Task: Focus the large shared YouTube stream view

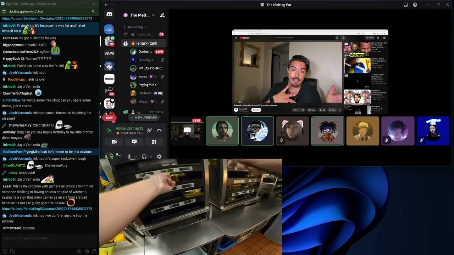Action: [x=310, y=72]
